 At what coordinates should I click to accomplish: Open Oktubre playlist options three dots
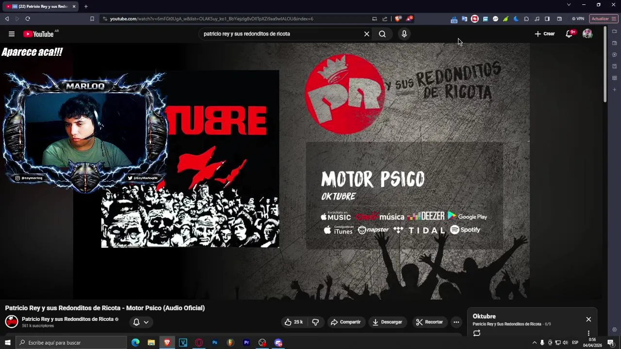(x=588, y=333)
